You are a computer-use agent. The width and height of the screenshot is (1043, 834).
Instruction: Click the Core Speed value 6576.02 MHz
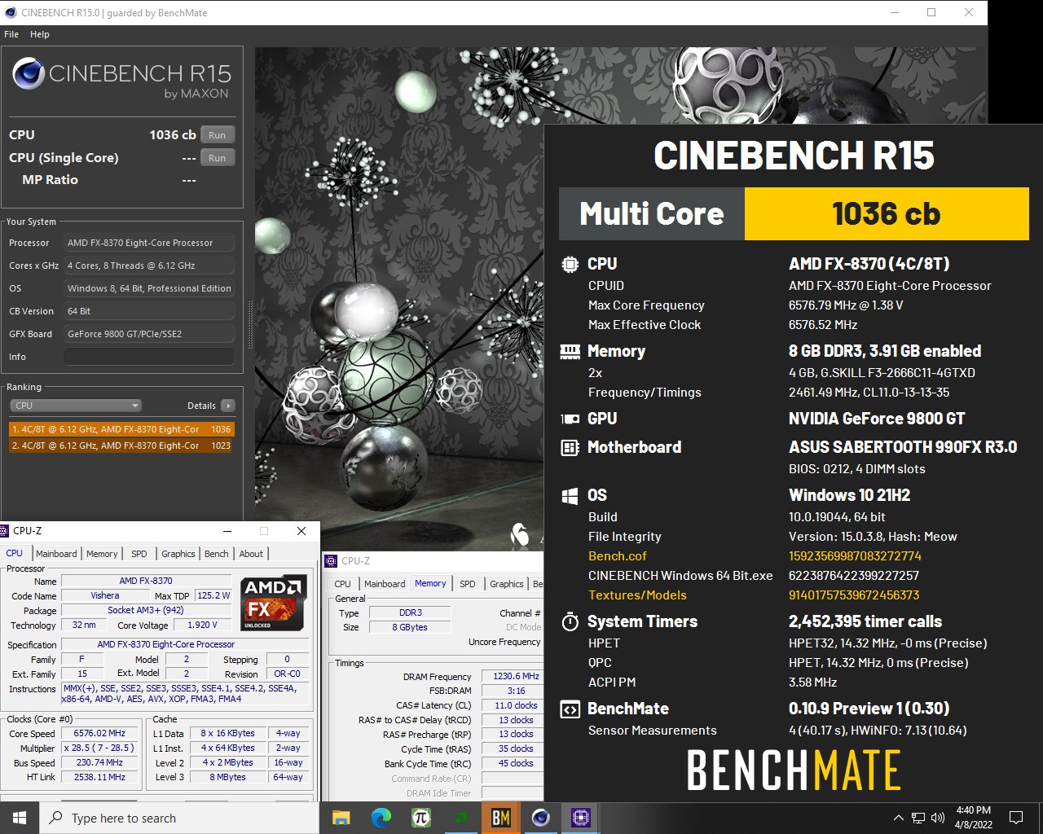click(99, 734)
